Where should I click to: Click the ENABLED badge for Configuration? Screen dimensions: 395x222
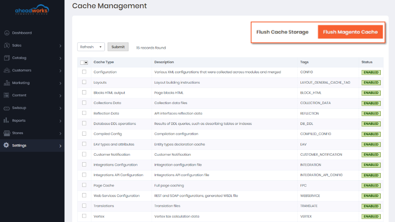click(x=371, y=72)
